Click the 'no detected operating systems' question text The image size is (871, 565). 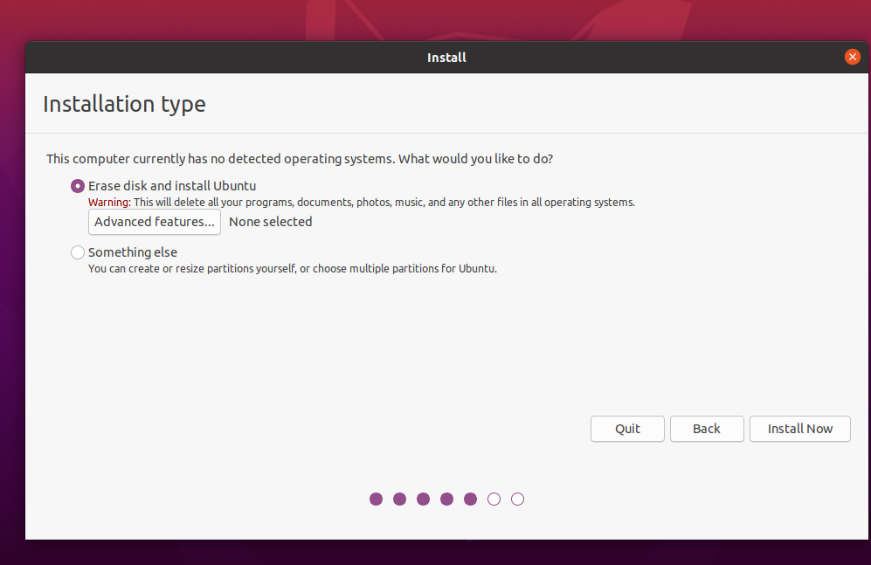point(300,159)
